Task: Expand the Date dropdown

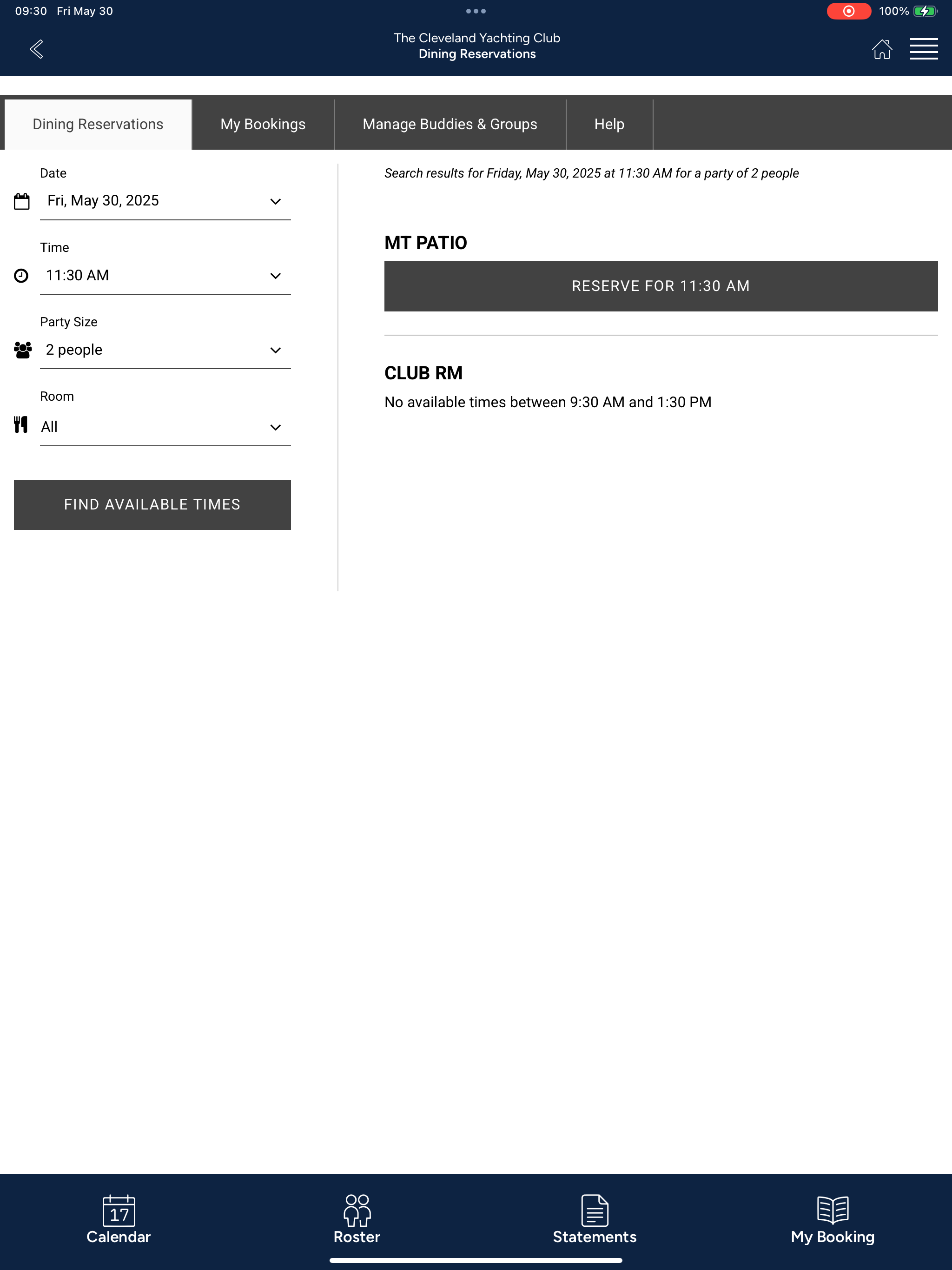Action: coord(165,201)
